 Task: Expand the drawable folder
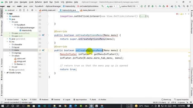click(10, 44)
